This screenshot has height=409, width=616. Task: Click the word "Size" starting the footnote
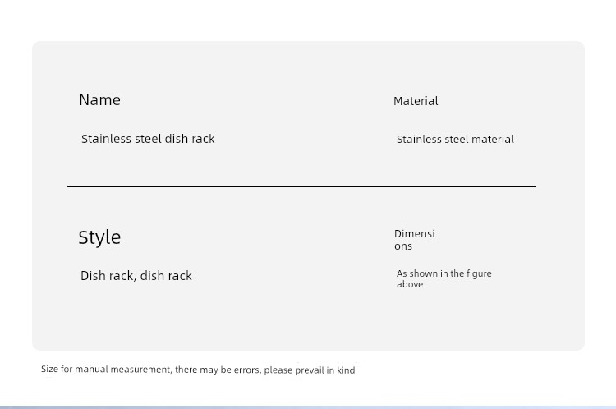click(49, 369)
